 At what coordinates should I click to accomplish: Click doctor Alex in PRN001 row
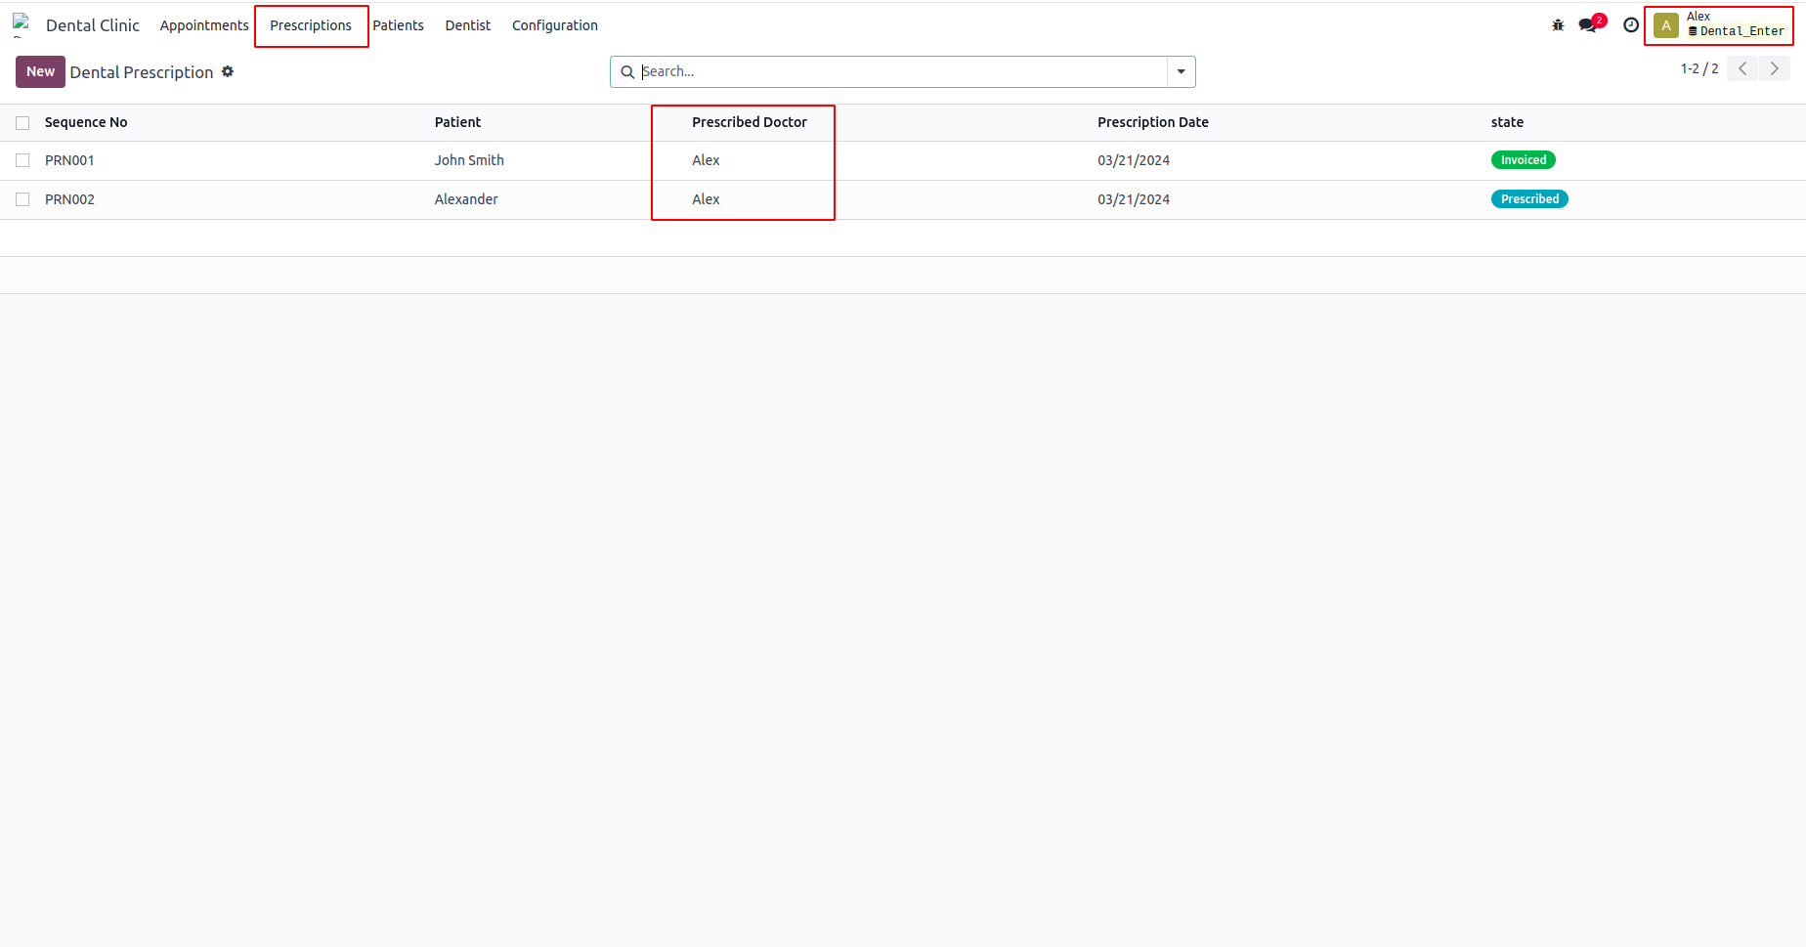tap(706, 160)
